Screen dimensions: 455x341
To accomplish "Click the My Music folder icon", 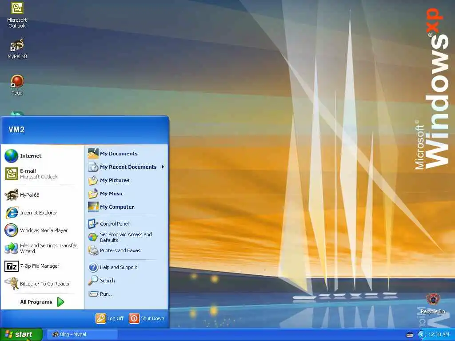I will [x=93, y=194].
